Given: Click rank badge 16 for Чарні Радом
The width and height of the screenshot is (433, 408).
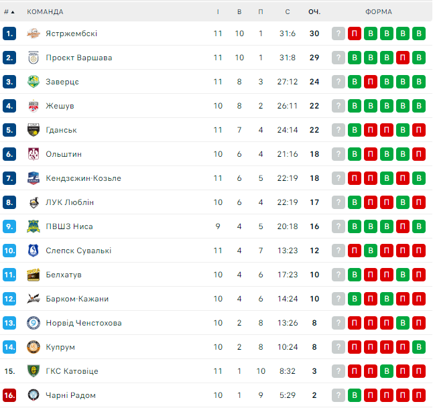Looking at the screenshot, I should point(9,395).
